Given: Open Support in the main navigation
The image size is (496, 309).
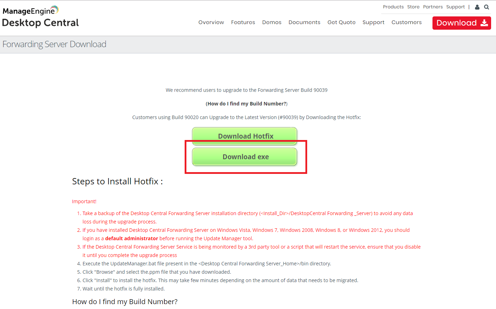Looking at the screenshot, I should [373, 22].
